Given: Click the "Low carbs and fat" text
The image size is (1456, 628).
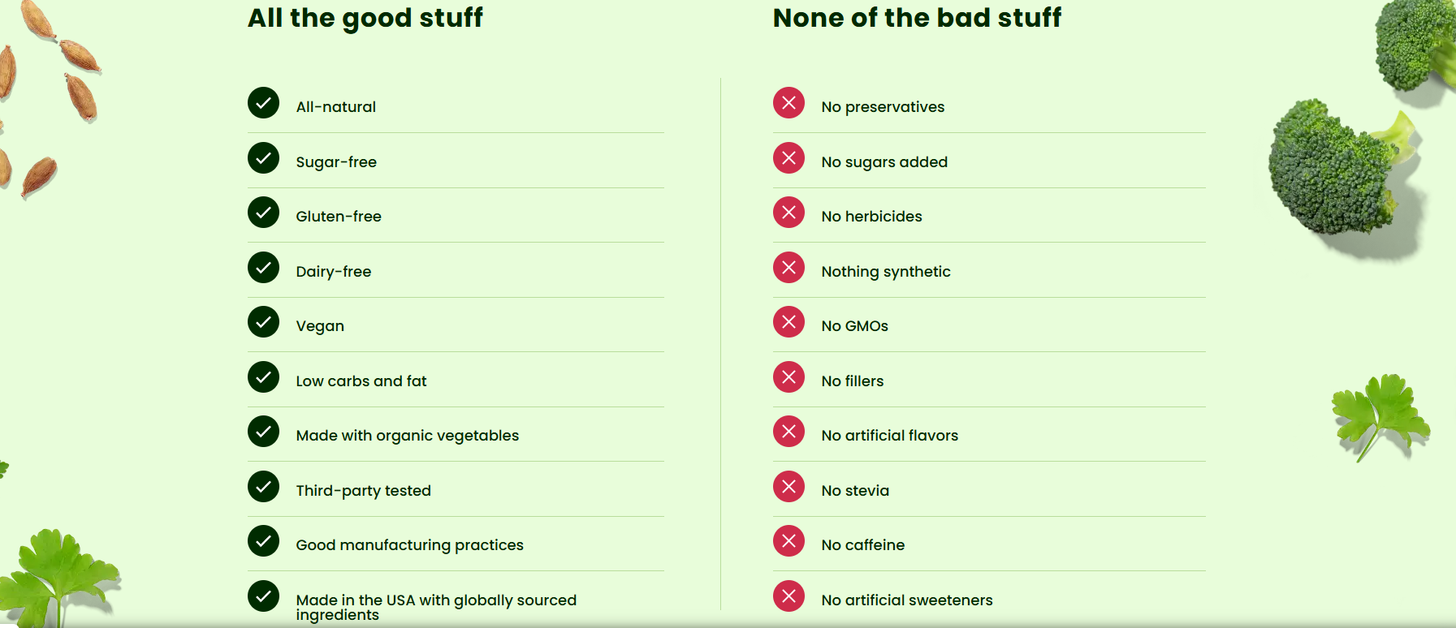Looking at the screenshot, I should [x=361, y=381].
